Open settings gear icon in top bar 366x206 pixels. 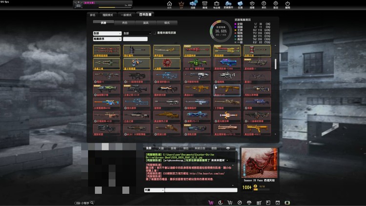(276, 3)
